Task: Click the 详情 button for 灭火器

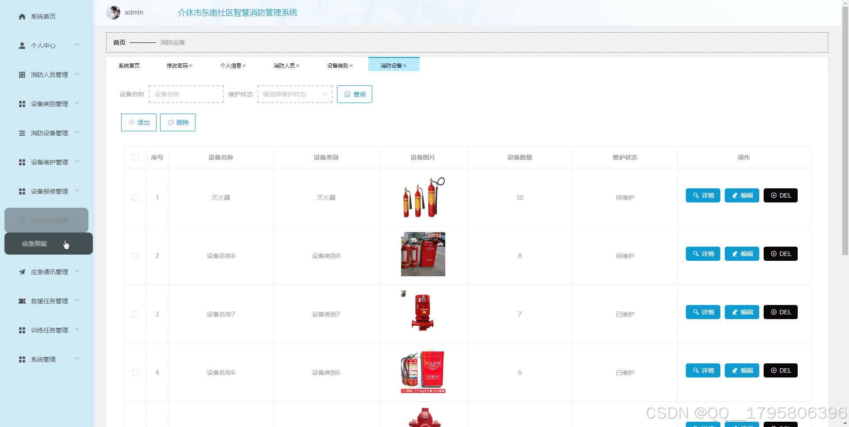Action: 703,195
